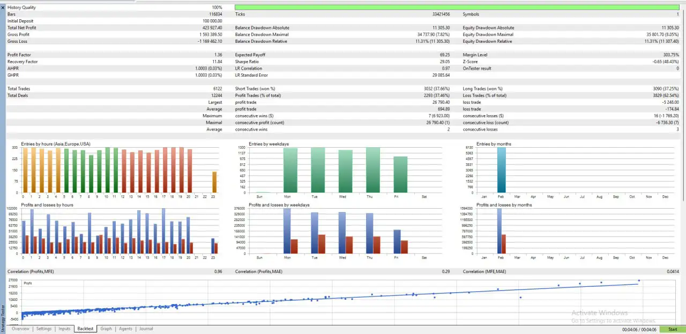Show the Graph tab
Image resolution: width=686 pixels, height=334 pixels.
tap(106, 329)
